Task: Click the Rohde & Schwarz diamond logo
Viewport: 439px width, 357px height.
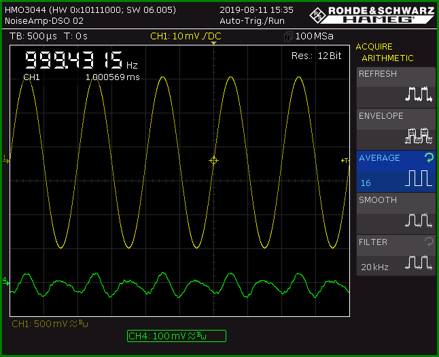Action: click(x=318, y=16)
